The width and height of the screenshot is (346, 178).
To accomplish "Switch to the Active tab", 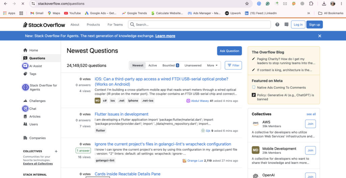I will pos(153,65).
